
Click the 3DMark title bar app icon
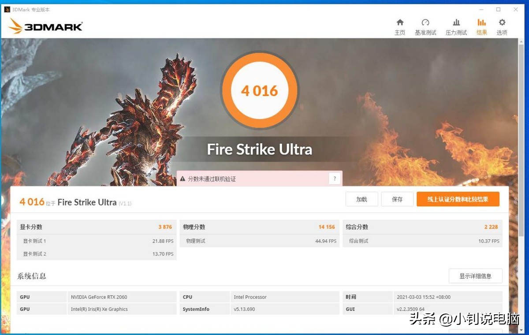[x=7, y=9]
